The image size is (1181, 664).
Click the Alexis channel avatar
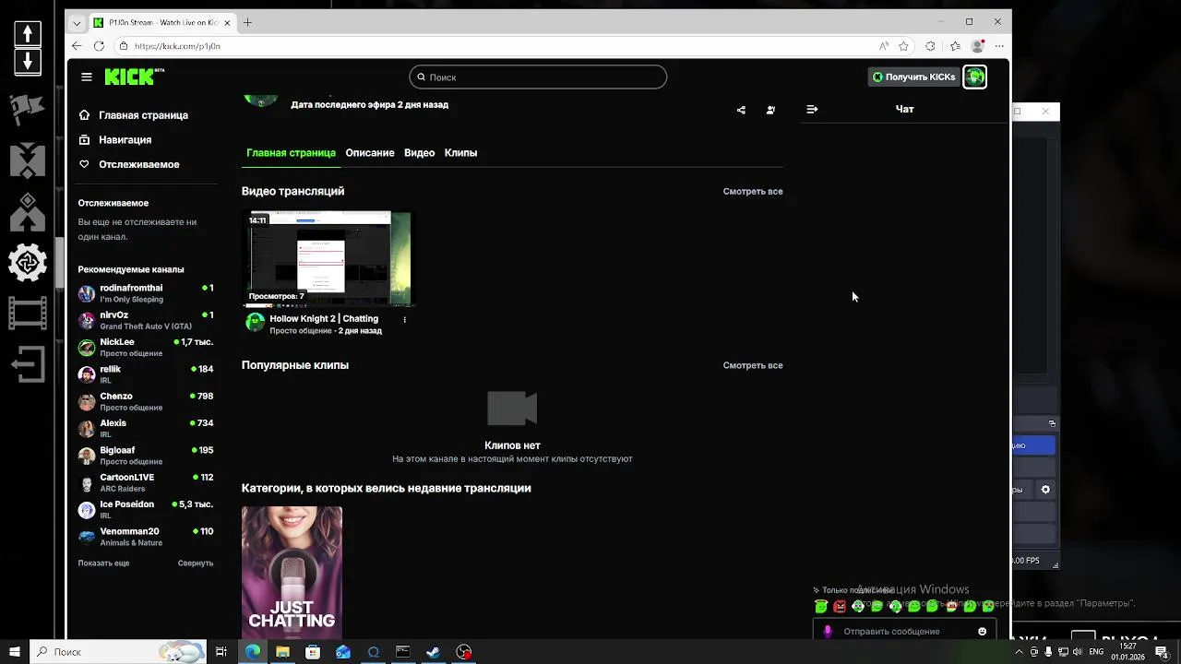87,429
